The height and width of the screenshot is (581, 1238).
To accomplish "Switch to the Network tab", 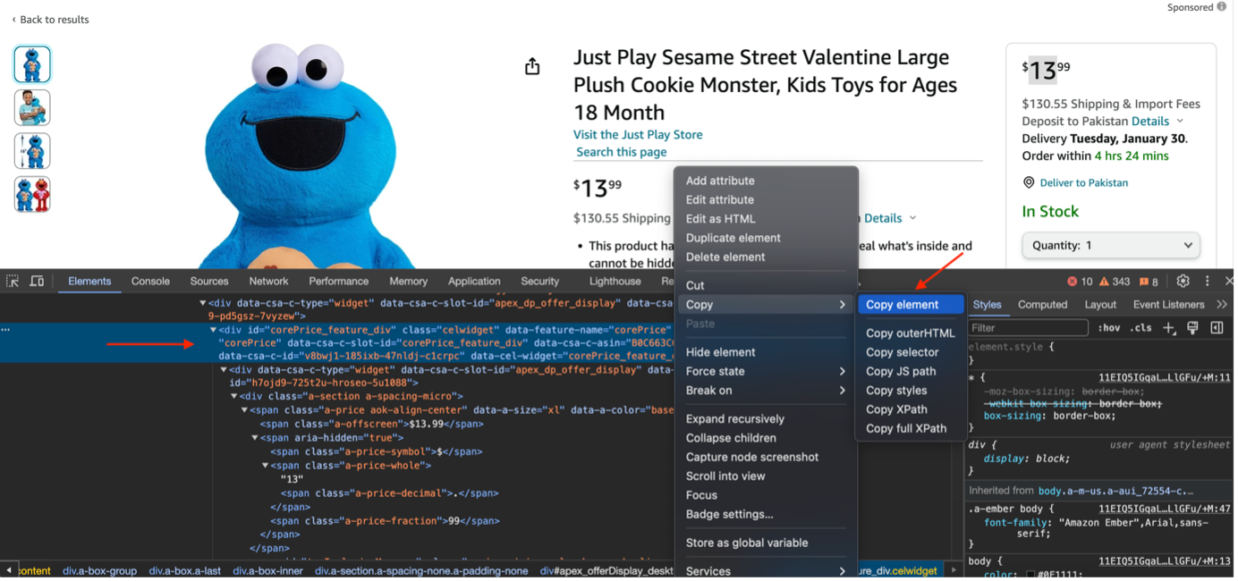I will point(268,282).
